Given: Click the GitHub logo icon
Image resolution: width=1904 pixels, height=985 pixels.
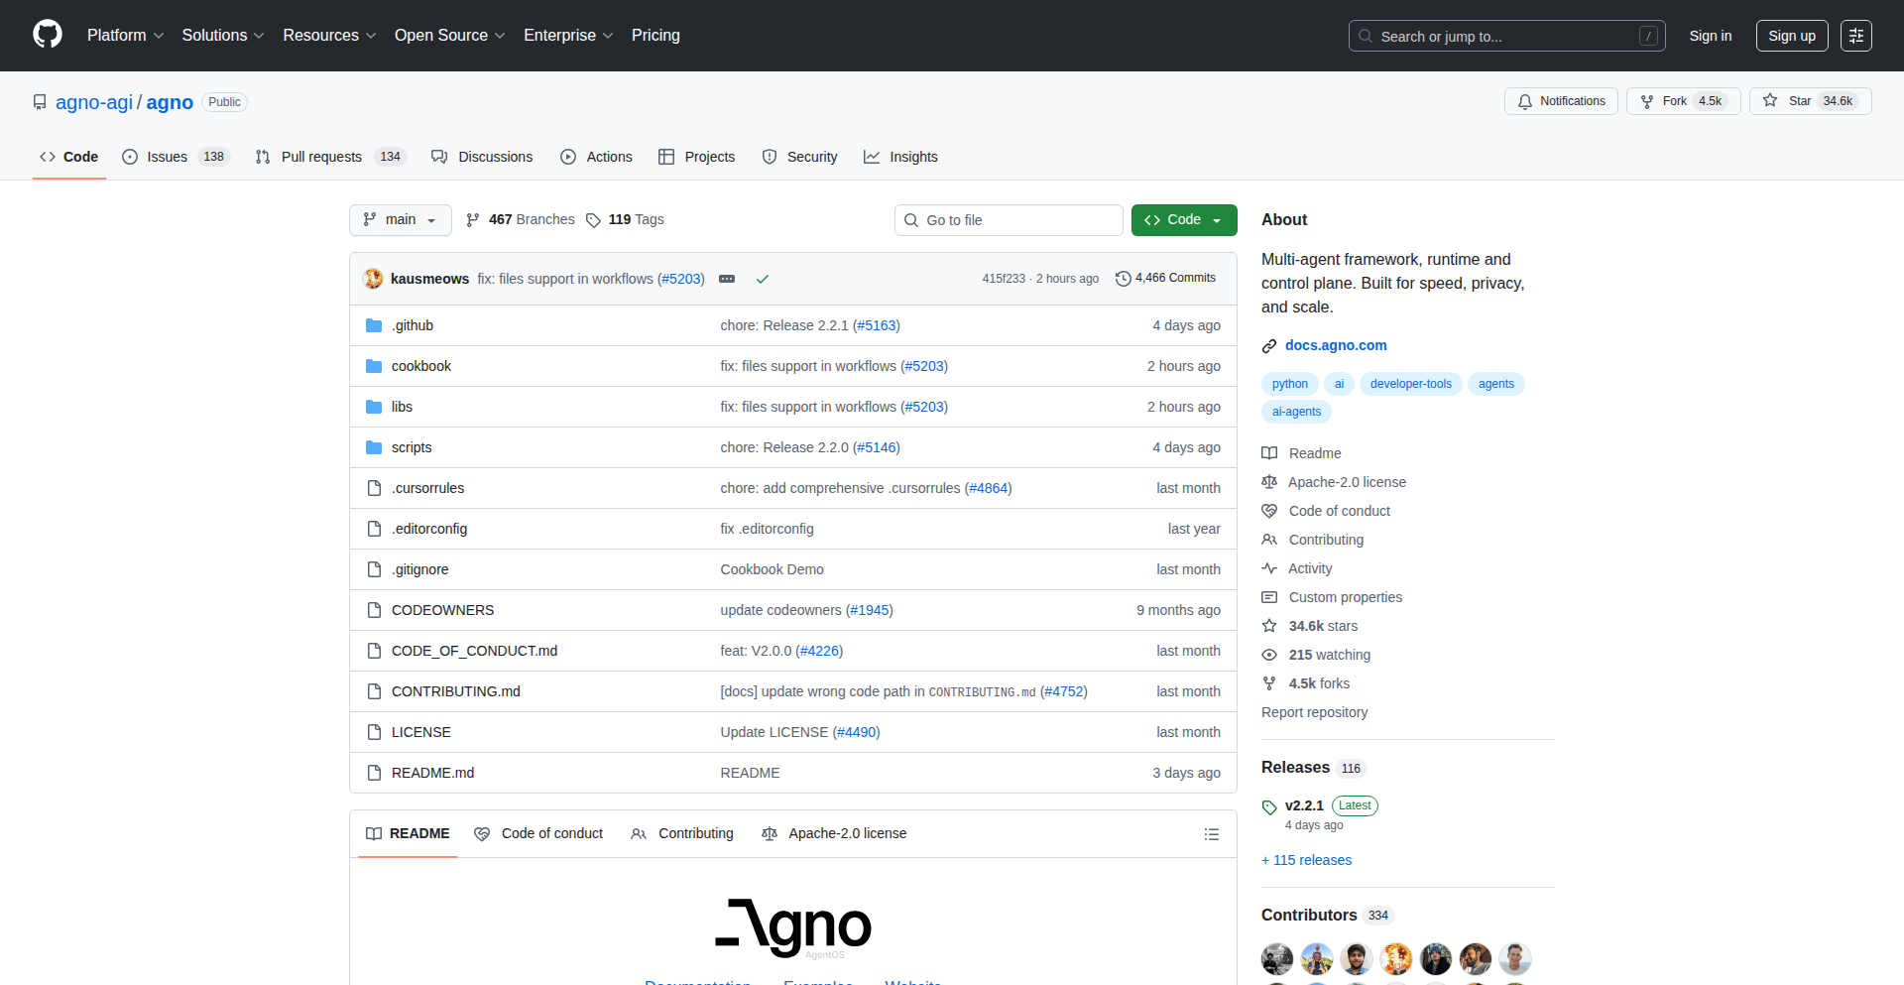Looking at the screenshot, I should pos(46,35).
